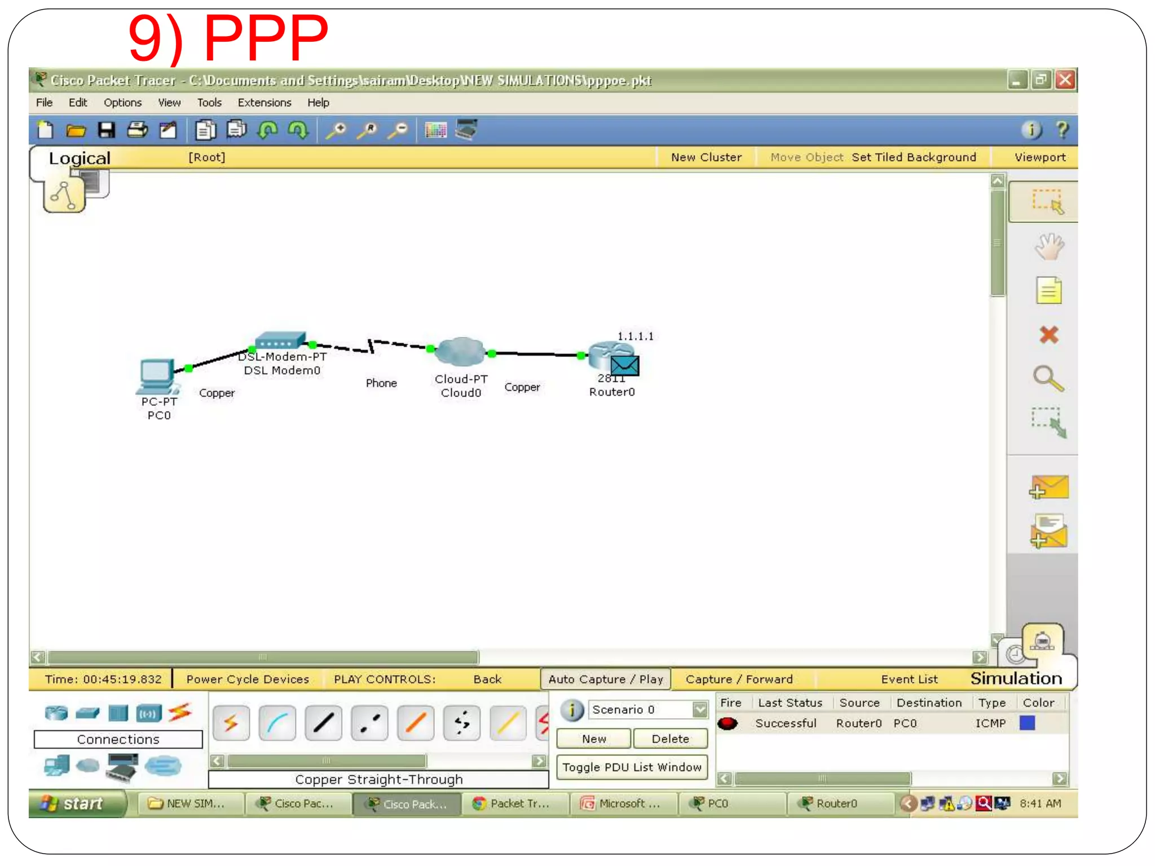
Task: Click the New file toolbar icon
Action: 45,130
